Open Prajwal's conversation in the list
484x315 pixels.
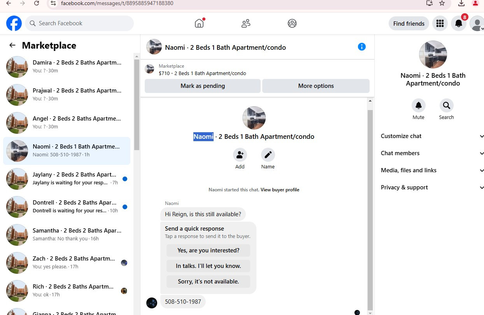(x=67, y=95)
